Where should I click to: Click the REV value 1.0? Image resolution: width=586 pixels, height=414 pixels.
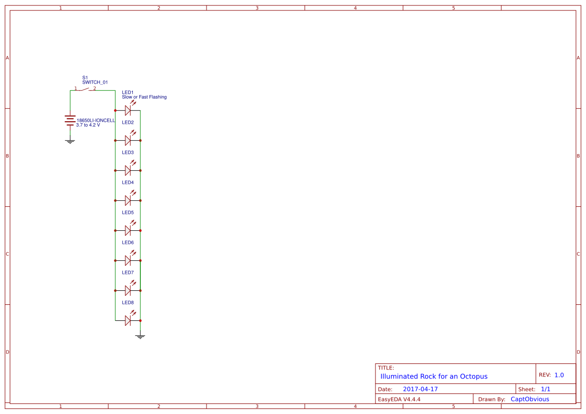[x=559, y=375]
